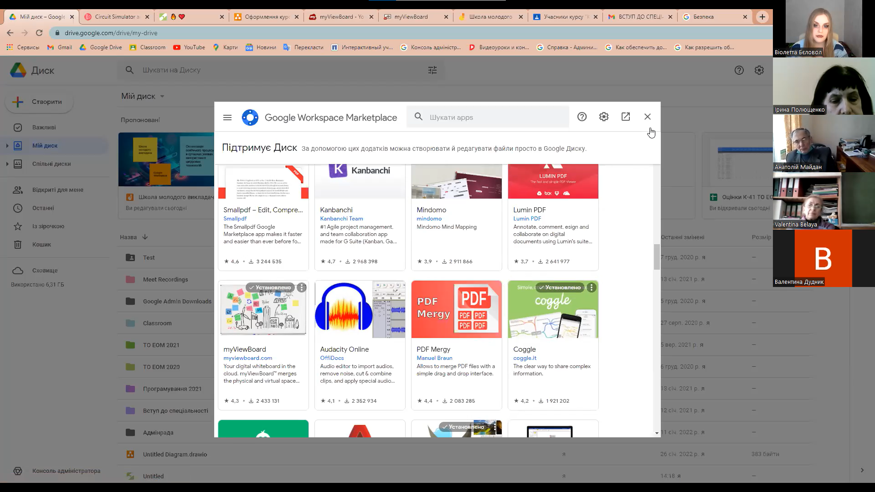The width and height of the screenshot is (875, 492).
Task: Click the Створити button in Drive
Action: click(39, 102)
